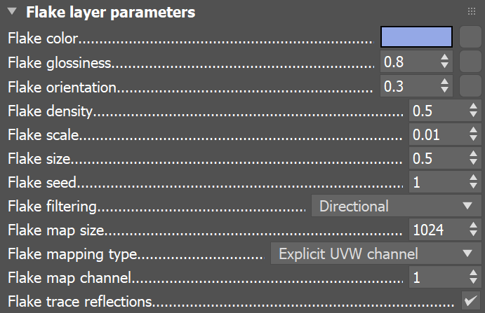Click the Flake map size field
The height and width of the screenshot is (313, 485).
pos(435,230)
